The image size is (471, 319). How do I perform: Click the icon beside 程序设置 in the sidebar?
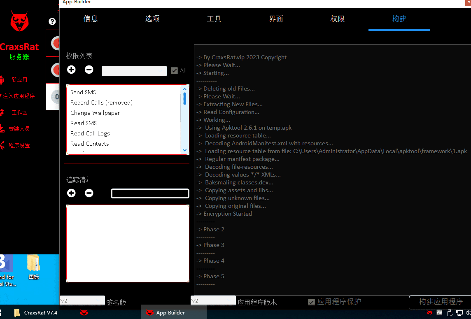pyautogui.click(x=2, y=145)
